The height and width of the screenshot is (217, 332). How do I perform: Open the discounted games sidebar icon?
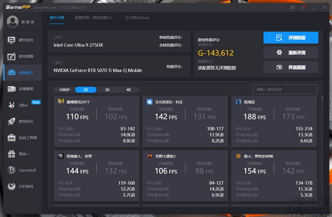pos(12,187)
